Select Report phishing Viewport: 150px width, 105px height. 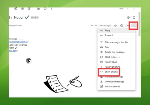(116, 67)
